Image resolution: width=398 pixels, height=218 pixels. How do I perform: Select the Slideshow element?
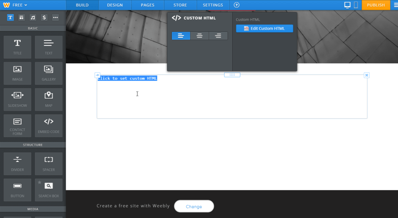[17, 99]
